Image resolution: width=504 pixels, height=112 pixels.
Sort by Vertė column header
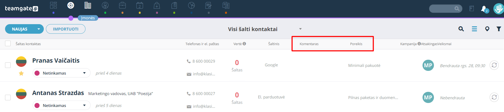(x=238, y=44)
